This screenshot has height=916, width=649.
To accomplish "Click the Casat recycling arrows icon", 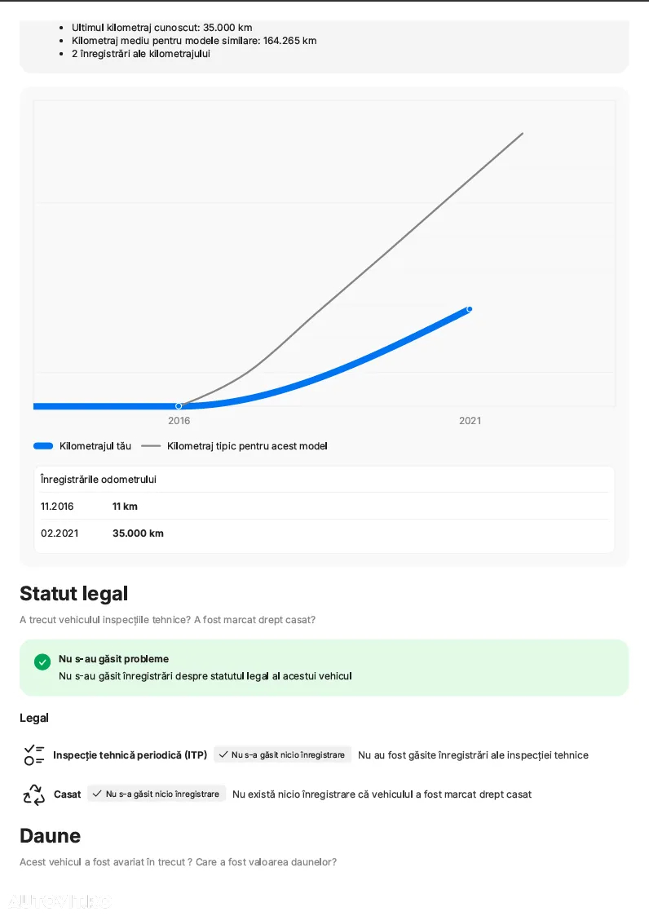I will coord(34,794).
